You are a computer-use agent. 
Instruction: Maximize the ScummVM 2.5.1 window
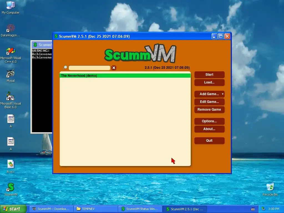(221, 36)
